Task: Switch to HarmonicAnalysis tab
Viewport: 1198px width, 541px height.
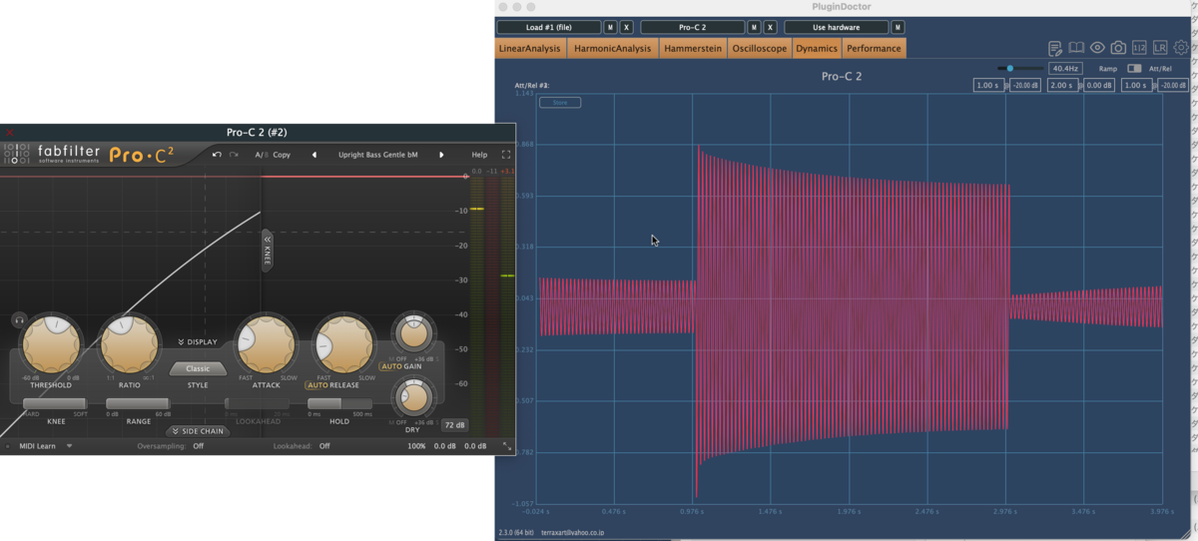Action: tap(613, 48)
